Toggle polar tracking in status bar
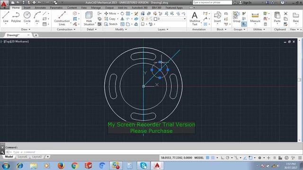This screenshot has height=170, width=303. [228, 158]
